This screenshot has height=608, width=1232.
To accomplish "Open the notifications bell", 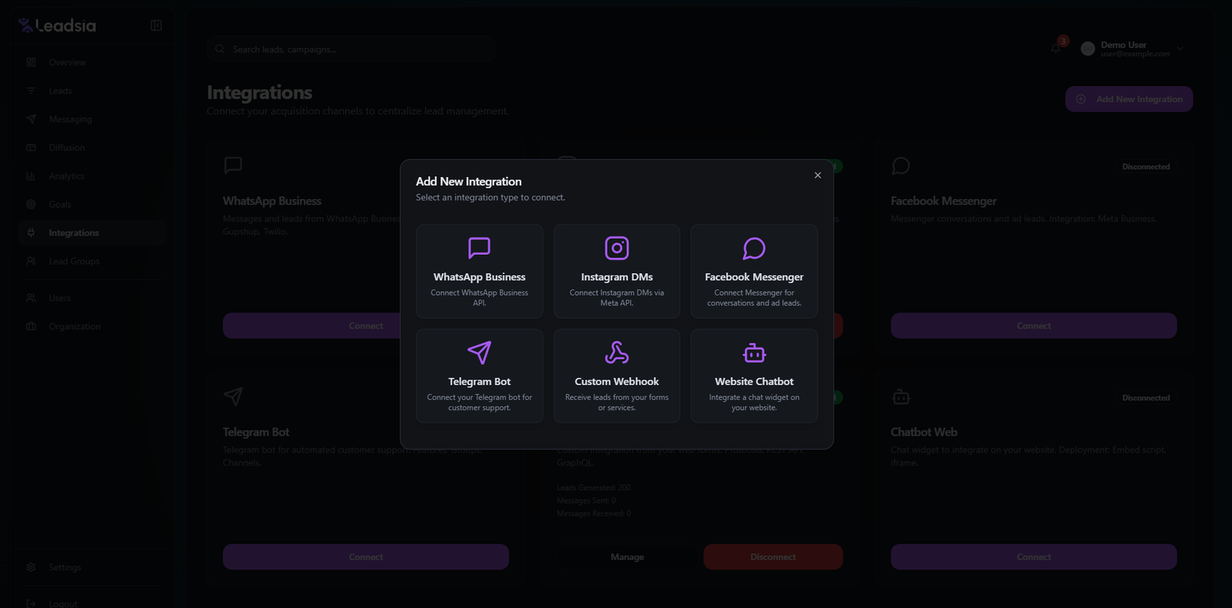I will [x=1056, y=48].
